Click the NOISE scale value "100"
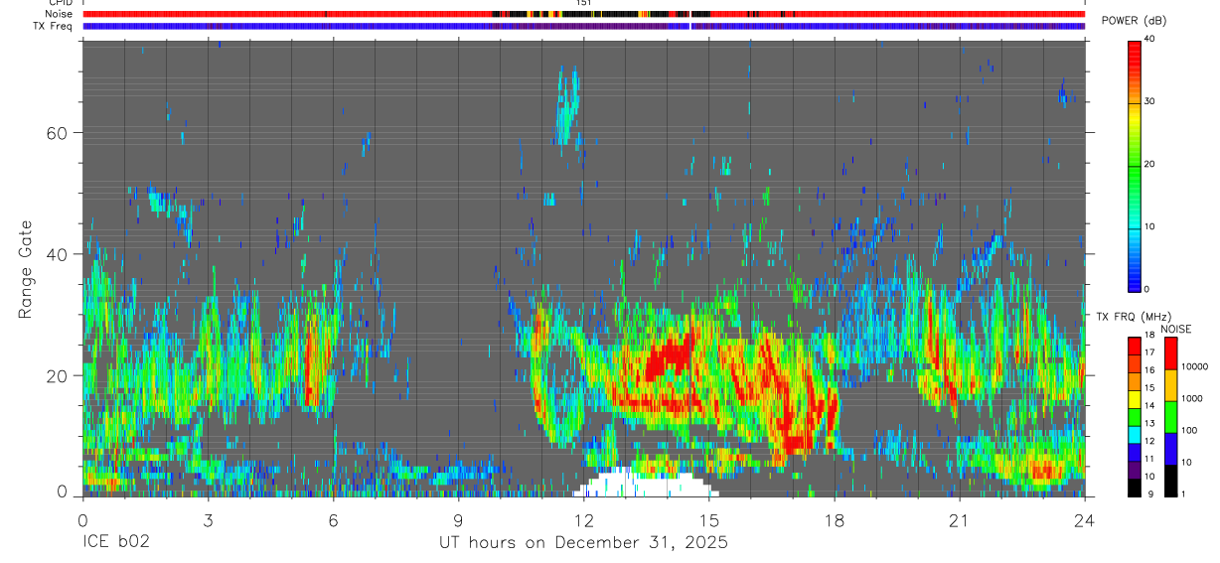This screenshot has height=563, width=1220. [x=1190, y=430]
